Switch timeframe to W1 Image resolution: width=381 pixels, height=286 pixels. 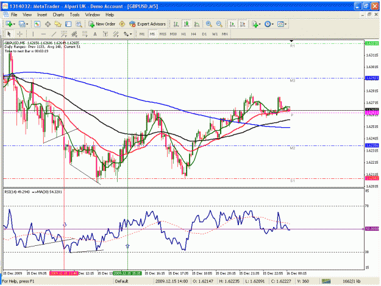pos(215,34)
